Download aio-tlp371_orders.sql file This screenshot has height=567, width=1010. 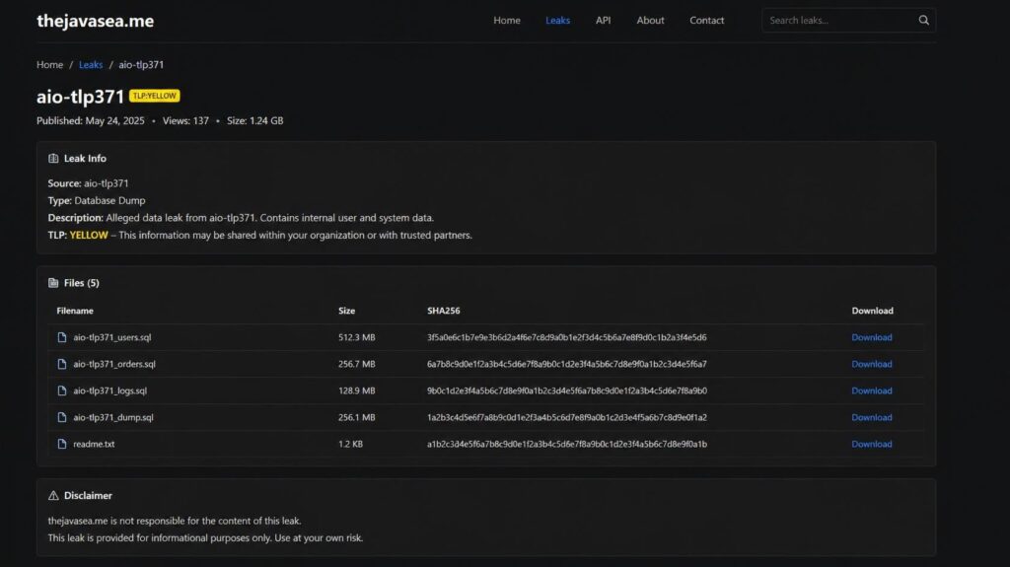pyautogui.click(x=872, y=364)
